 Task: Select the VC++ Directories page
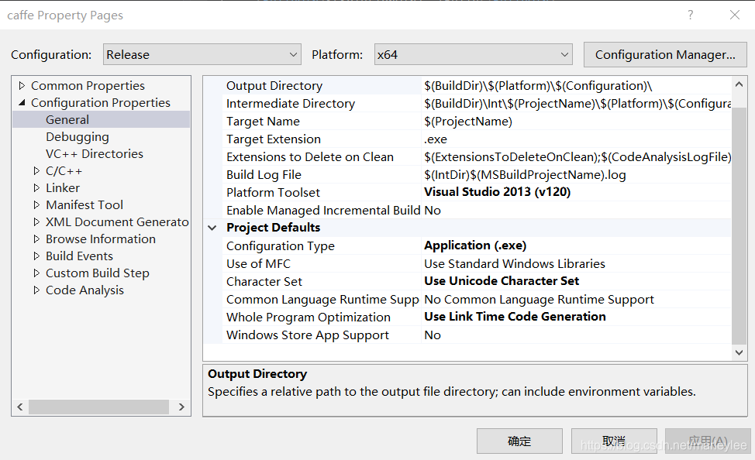pos(95,154)
